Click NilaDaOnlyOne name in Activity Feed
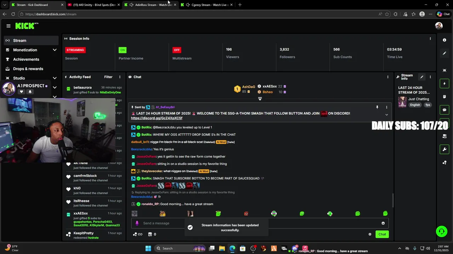Image resolution: width=453 pixels, height=254 pixels. point(110,92)
